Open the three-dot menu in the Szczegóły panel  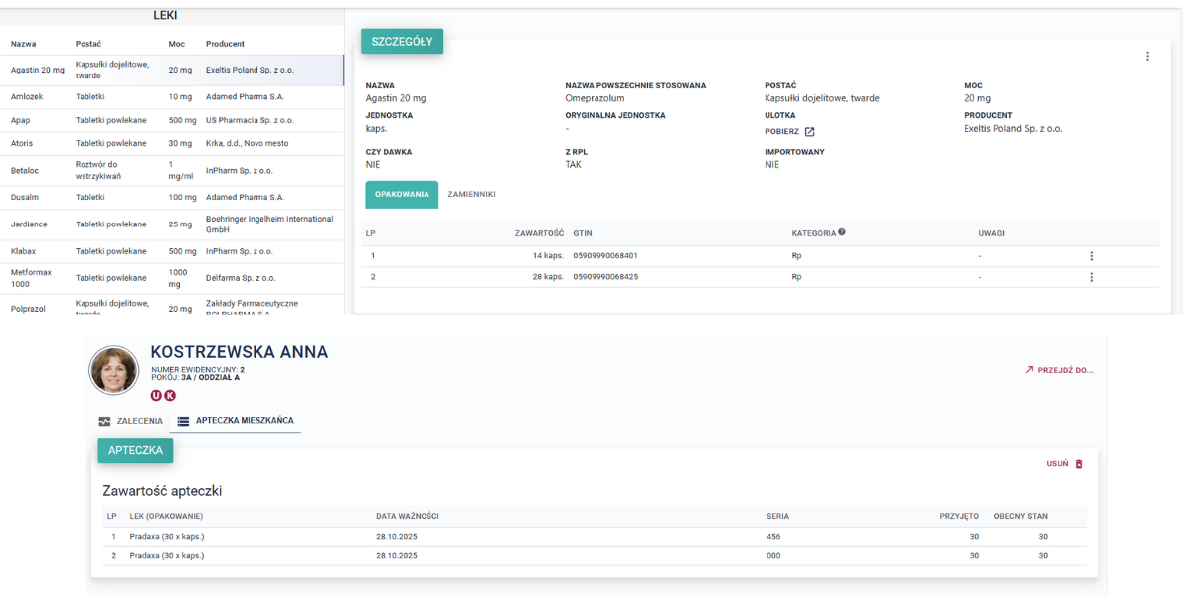click(1147, 57)
